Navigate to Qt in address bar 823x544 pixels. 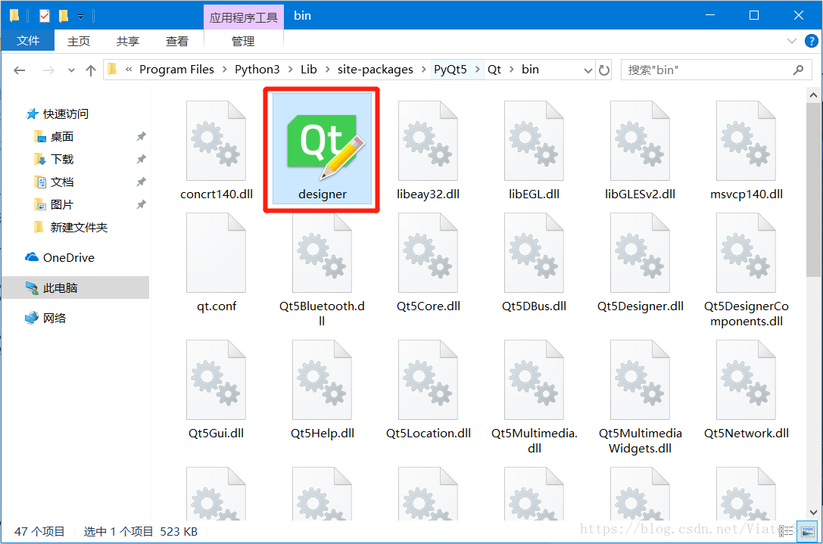[x=494, y=70]
